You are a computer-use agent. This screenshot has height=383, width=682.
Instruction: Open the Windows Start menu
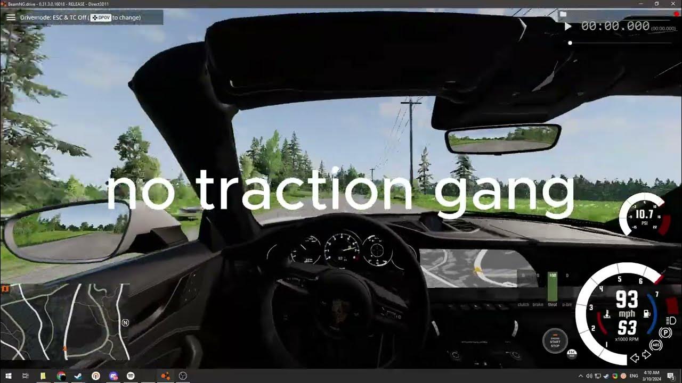9,376
